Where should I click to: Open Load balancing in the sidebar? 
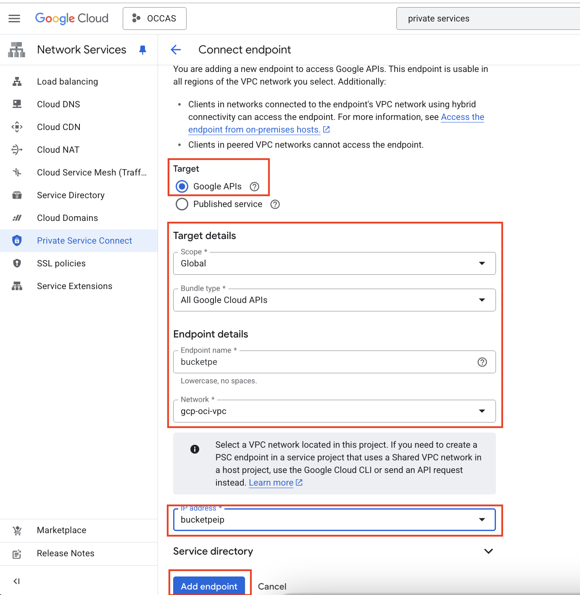click(x=67, y=82)
